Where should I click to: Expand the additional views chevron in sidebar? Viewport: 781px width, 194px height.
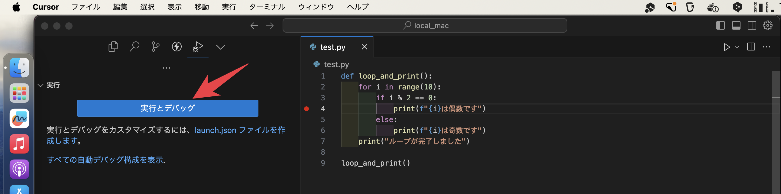(220, 47)
